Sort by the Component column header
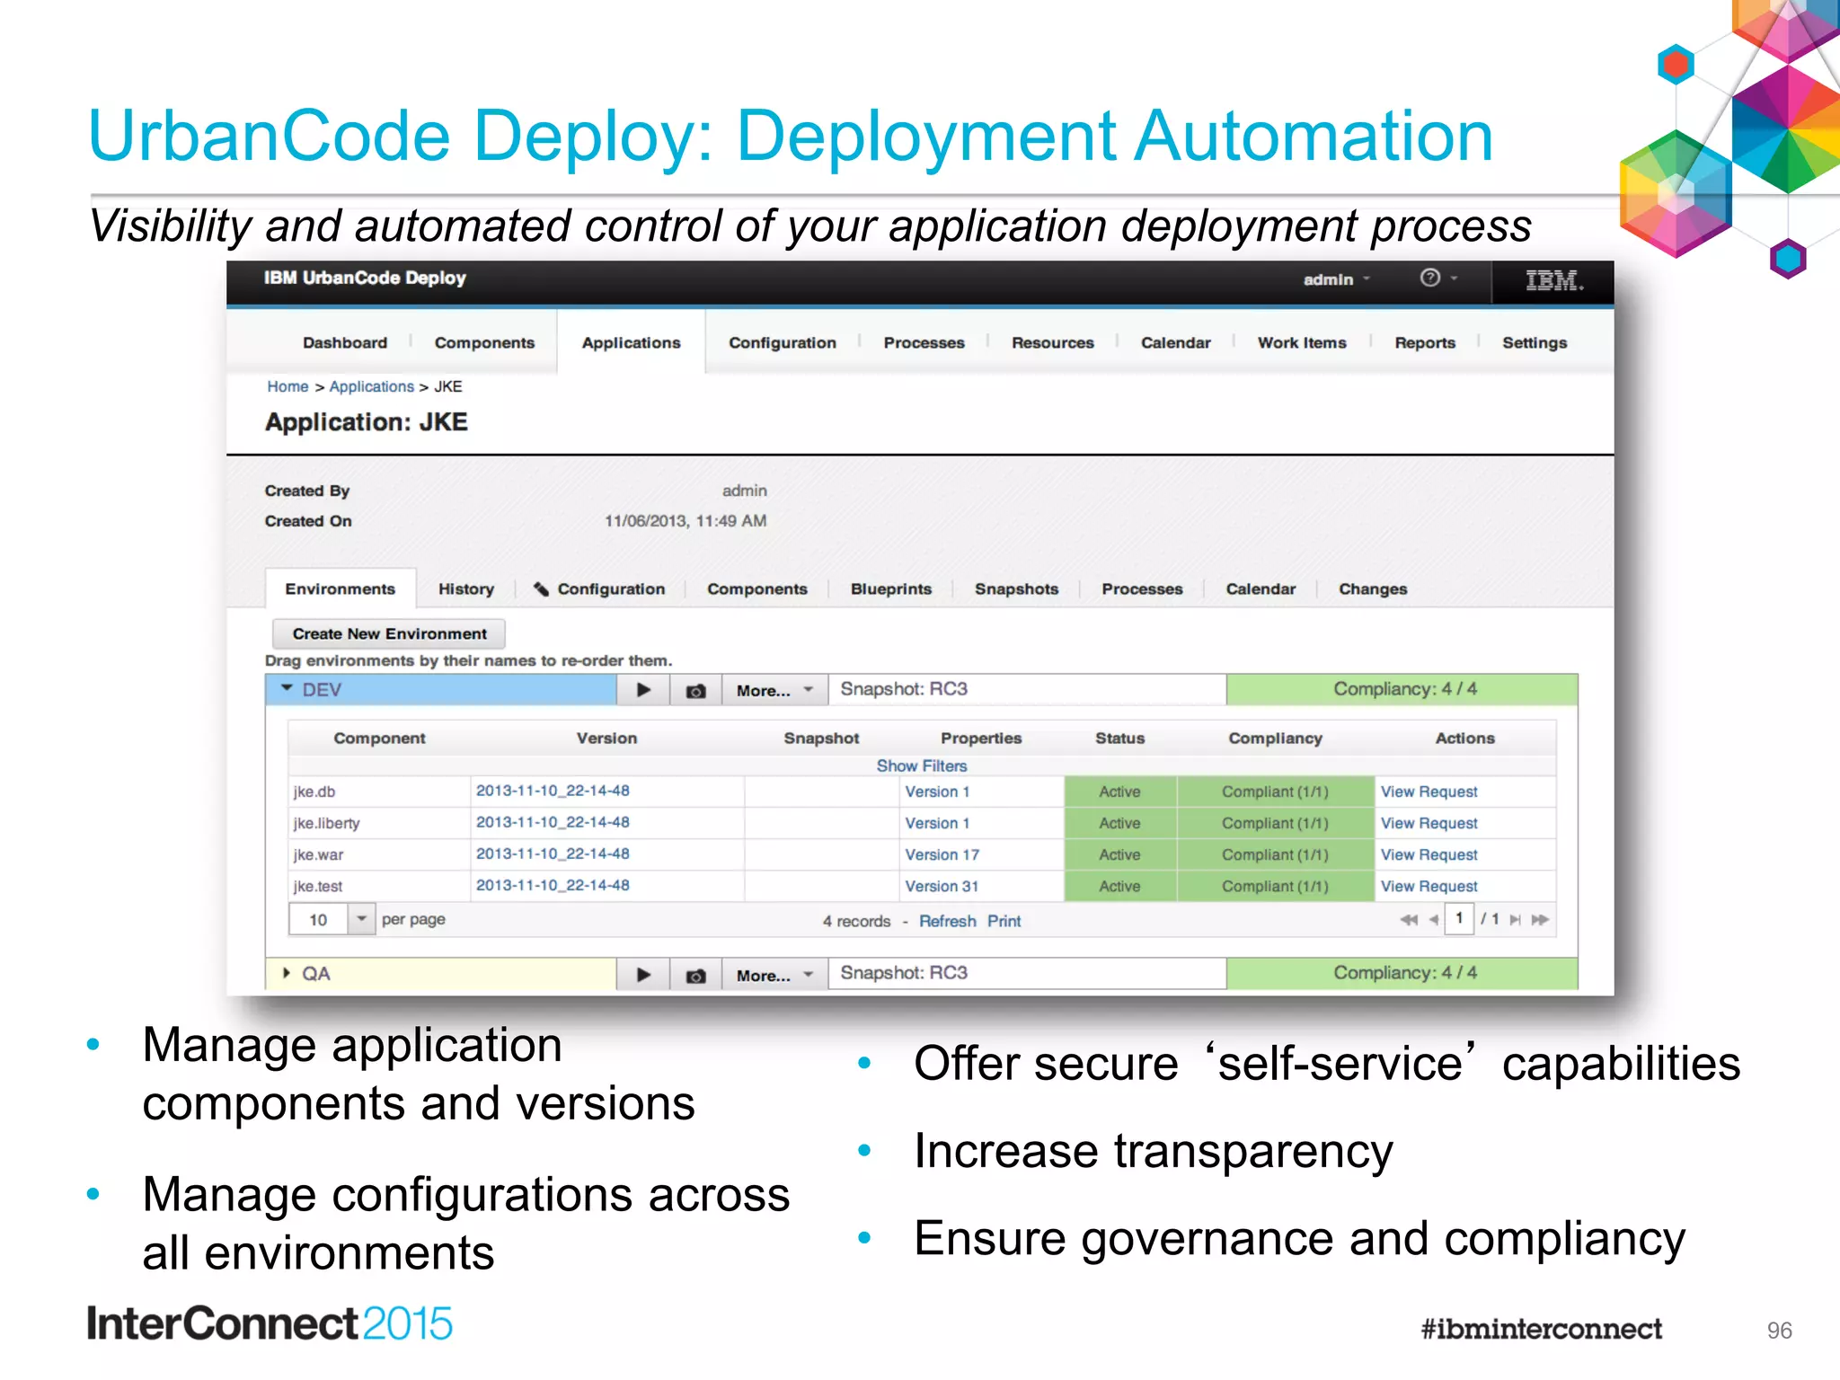Image resolution: width=1840 pixels, height=1380 pixels. [379, 738]
